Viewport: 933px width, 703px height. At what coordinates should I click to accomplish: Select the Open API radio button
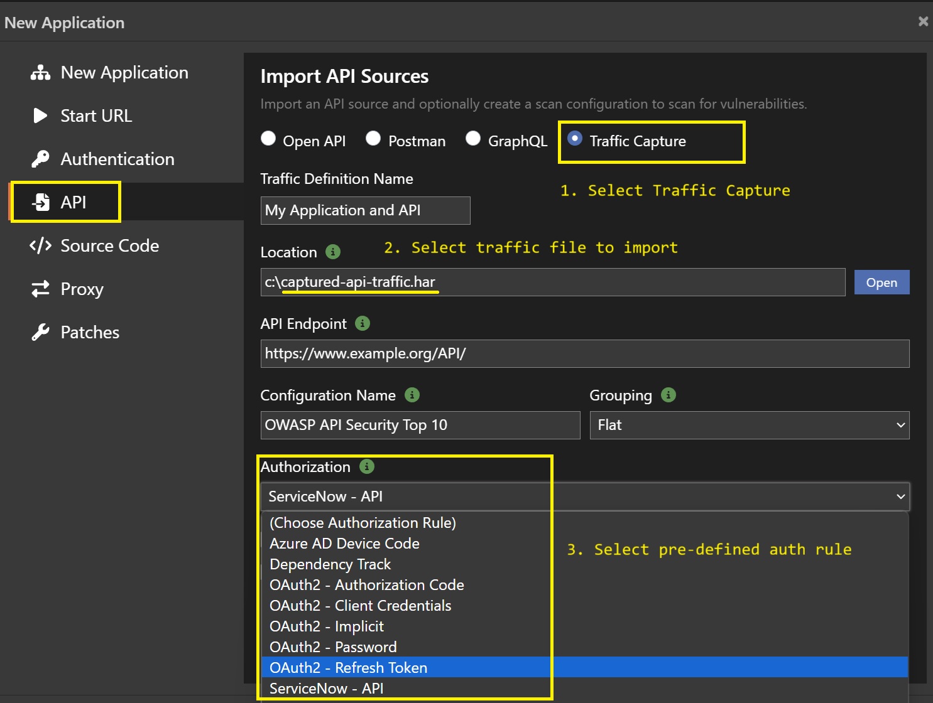click(268, 139)
